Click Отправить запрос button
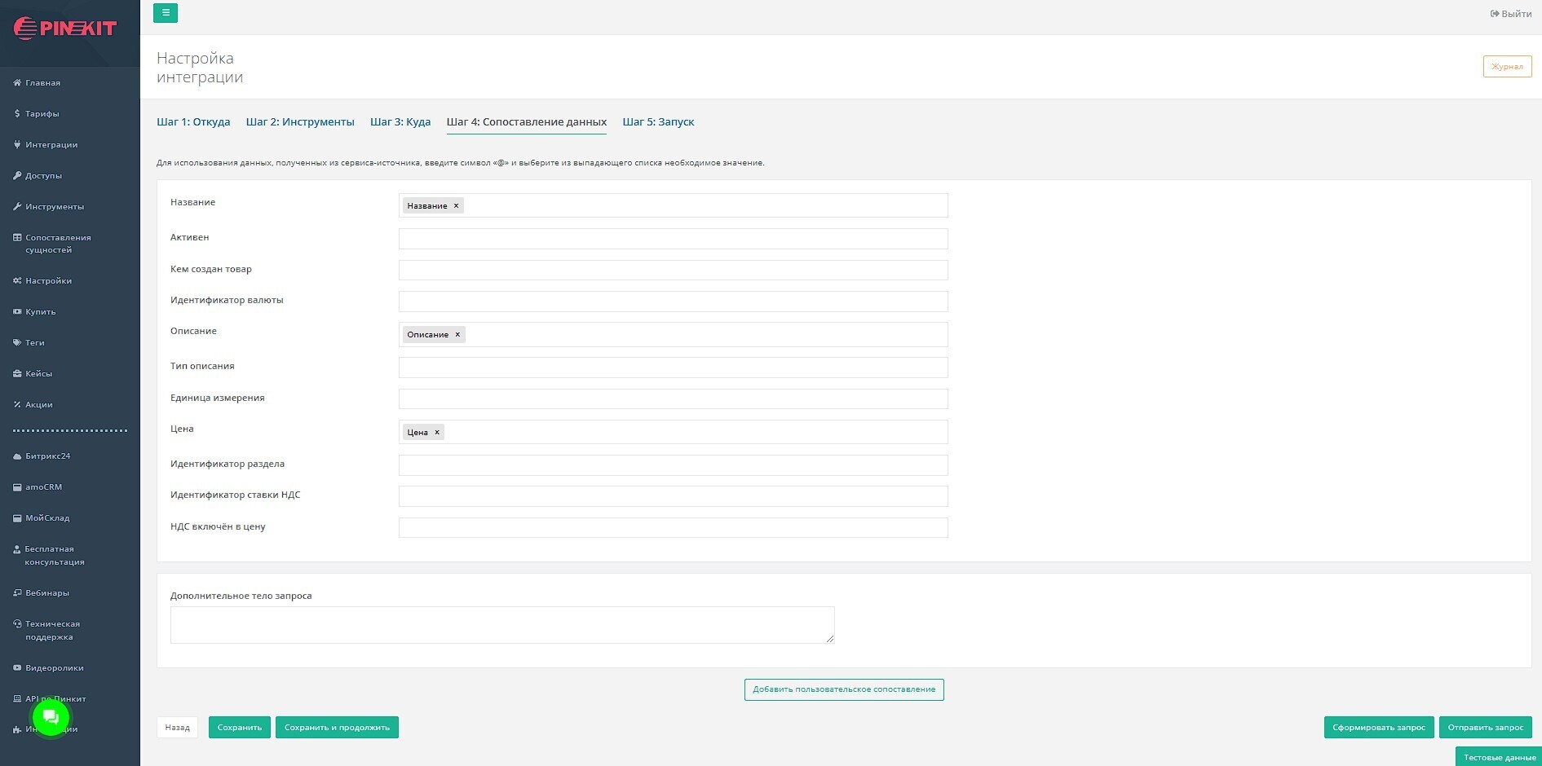 point(1485,728)
